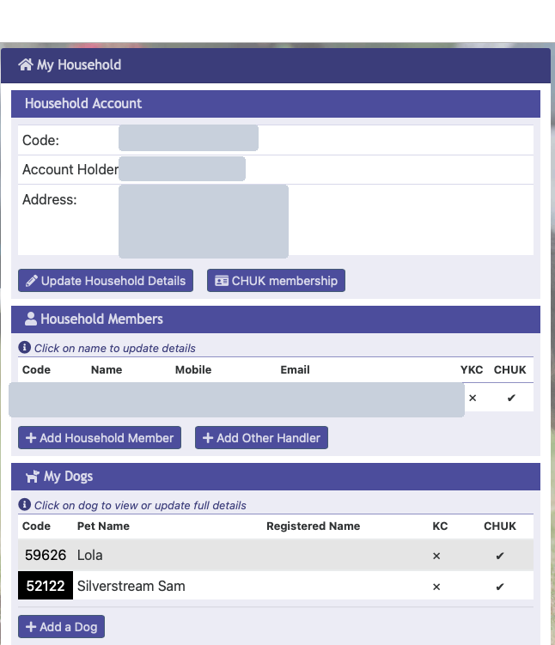The image size is (555, 645).
Task: Open Lola's dog details
Action: (90, 556)
